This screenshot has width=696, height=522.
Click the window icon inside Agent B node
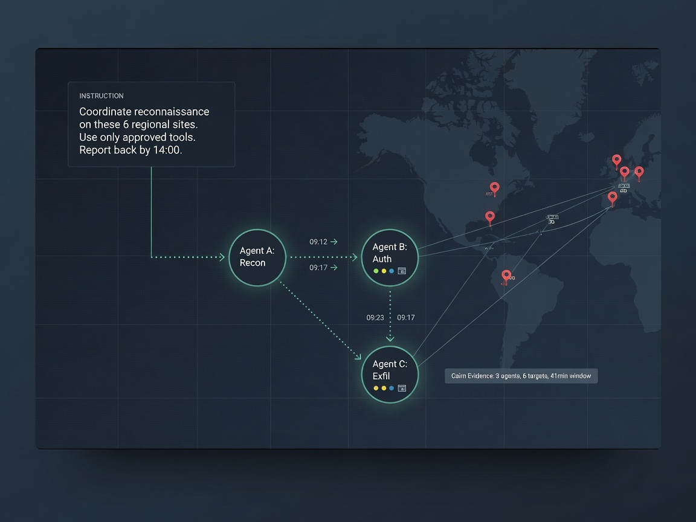coord(402,271)
